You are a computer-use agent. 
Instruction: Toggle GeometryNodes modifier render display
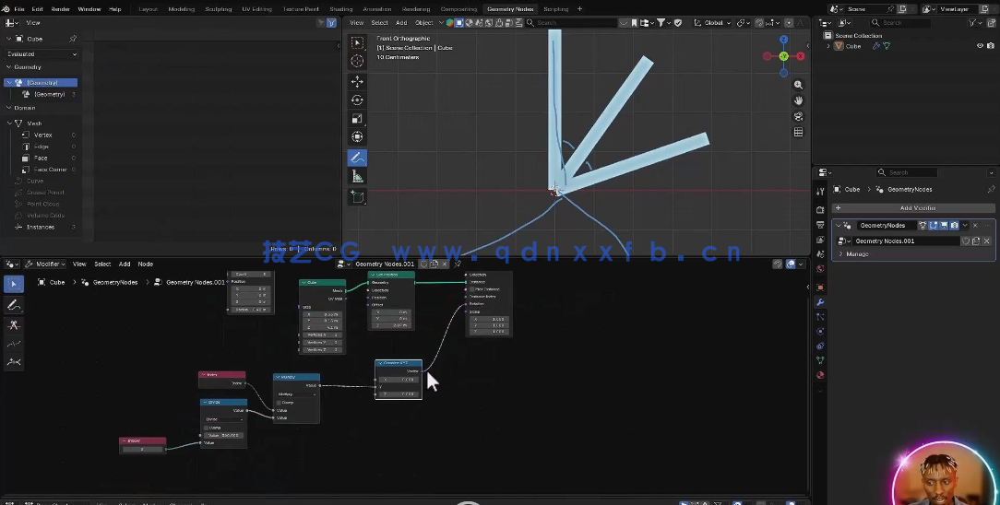click(955, 226)
